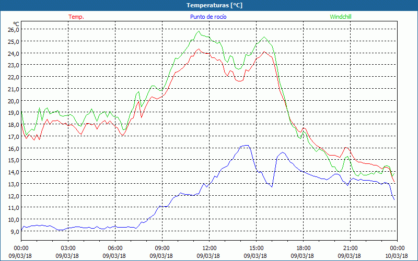Click the 06:00 time axis label

click(115, 248)
